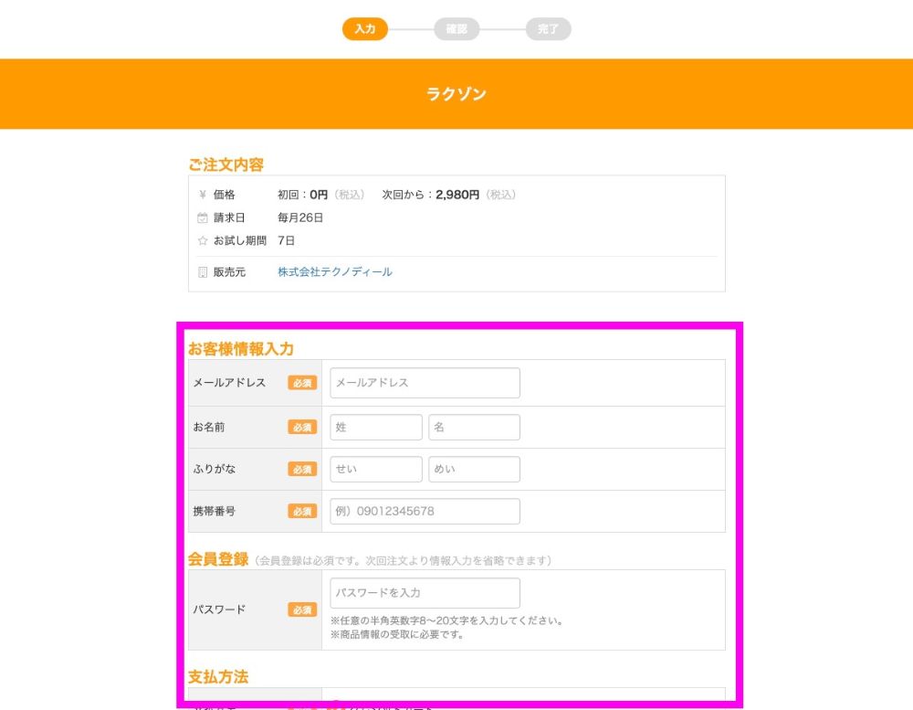This screenshot has height=710, width=913.
Task: Click the 必須 badge for メールアドレス
Action: click(302, 382)
